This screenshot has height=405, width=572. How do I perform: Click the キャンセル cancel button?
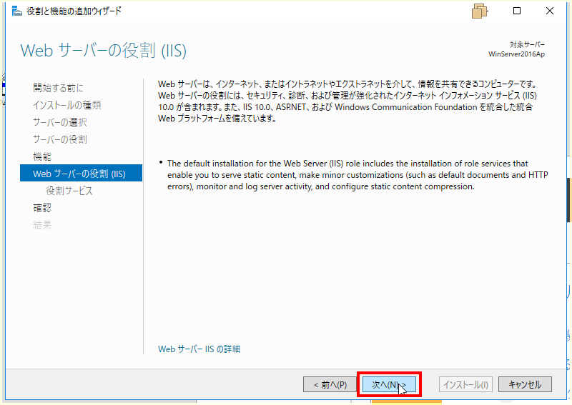(x=525, y=384)
